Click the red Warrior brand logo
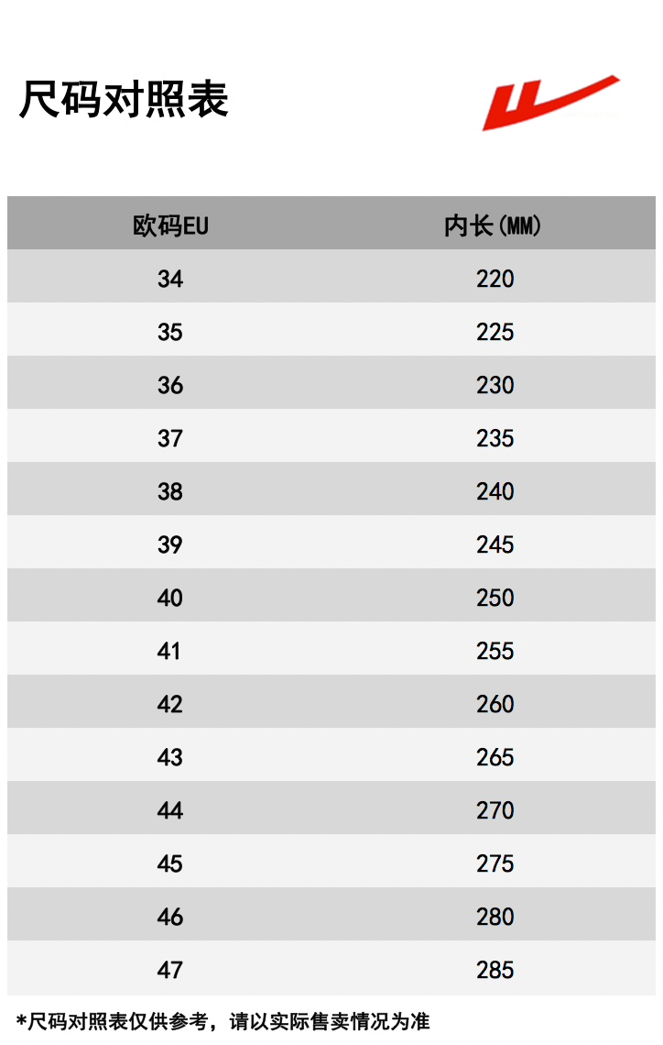Viewport: 663px width, 1045px height. 550,103
